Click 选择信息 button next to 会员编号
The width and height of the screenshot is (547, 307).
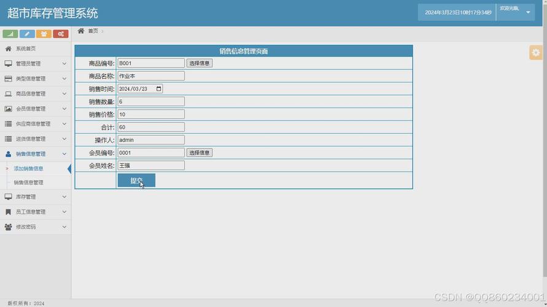tap(200, 153)
